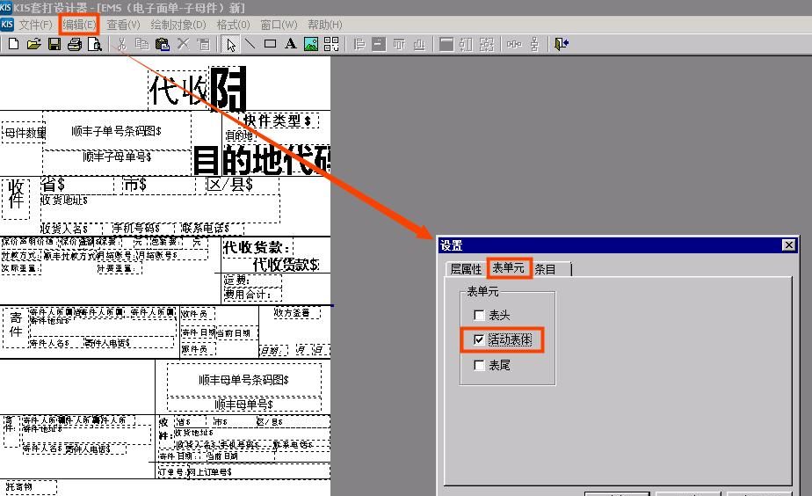The image size is (812, 496).
Task: Click the align bottom toolbar icon
Action: point(419,44)
